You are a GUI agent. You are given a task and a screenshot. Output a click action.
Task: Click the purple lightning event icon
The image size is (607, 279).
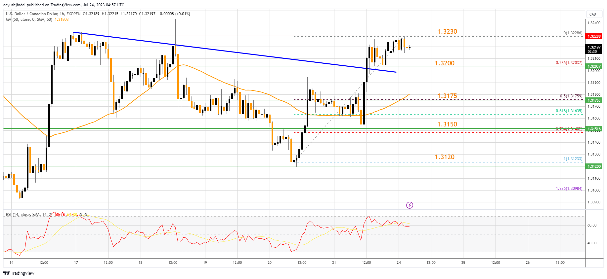pos(410,205)
